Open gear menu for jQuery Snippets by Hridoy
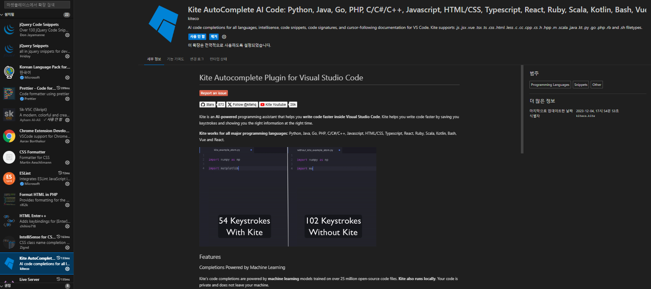This screenshot has height=289, width=651. click(67, 57)
